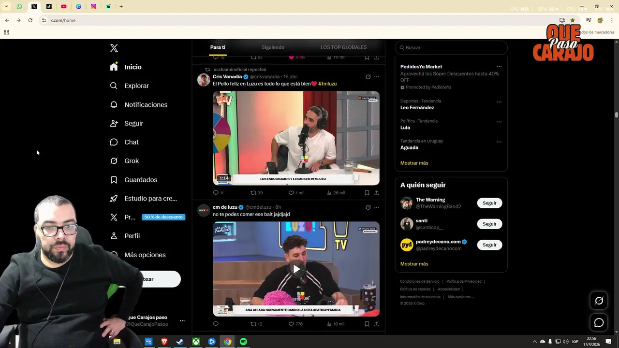Switch to LOS TOP GLOBALES tab

[x=343, y=47]
